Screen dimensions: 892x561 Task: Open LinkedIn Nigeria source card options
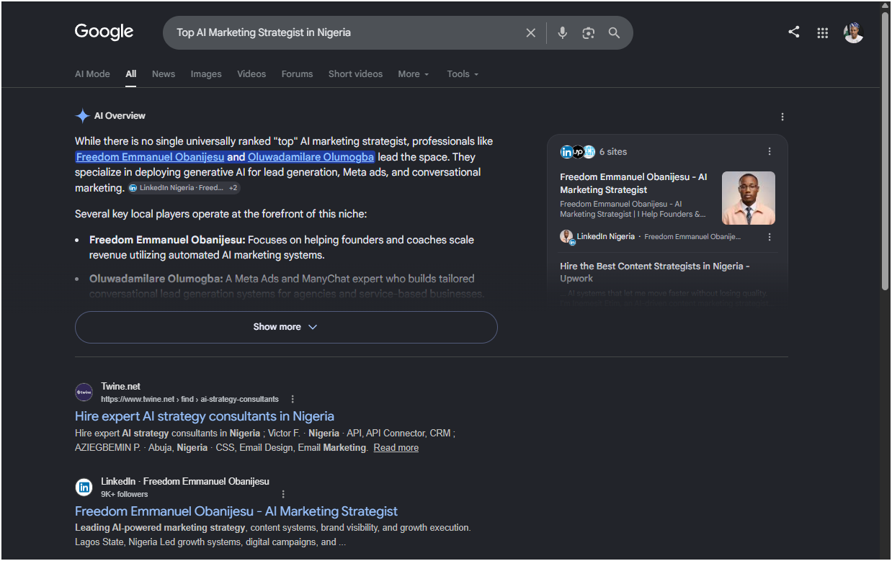(770, 237)
